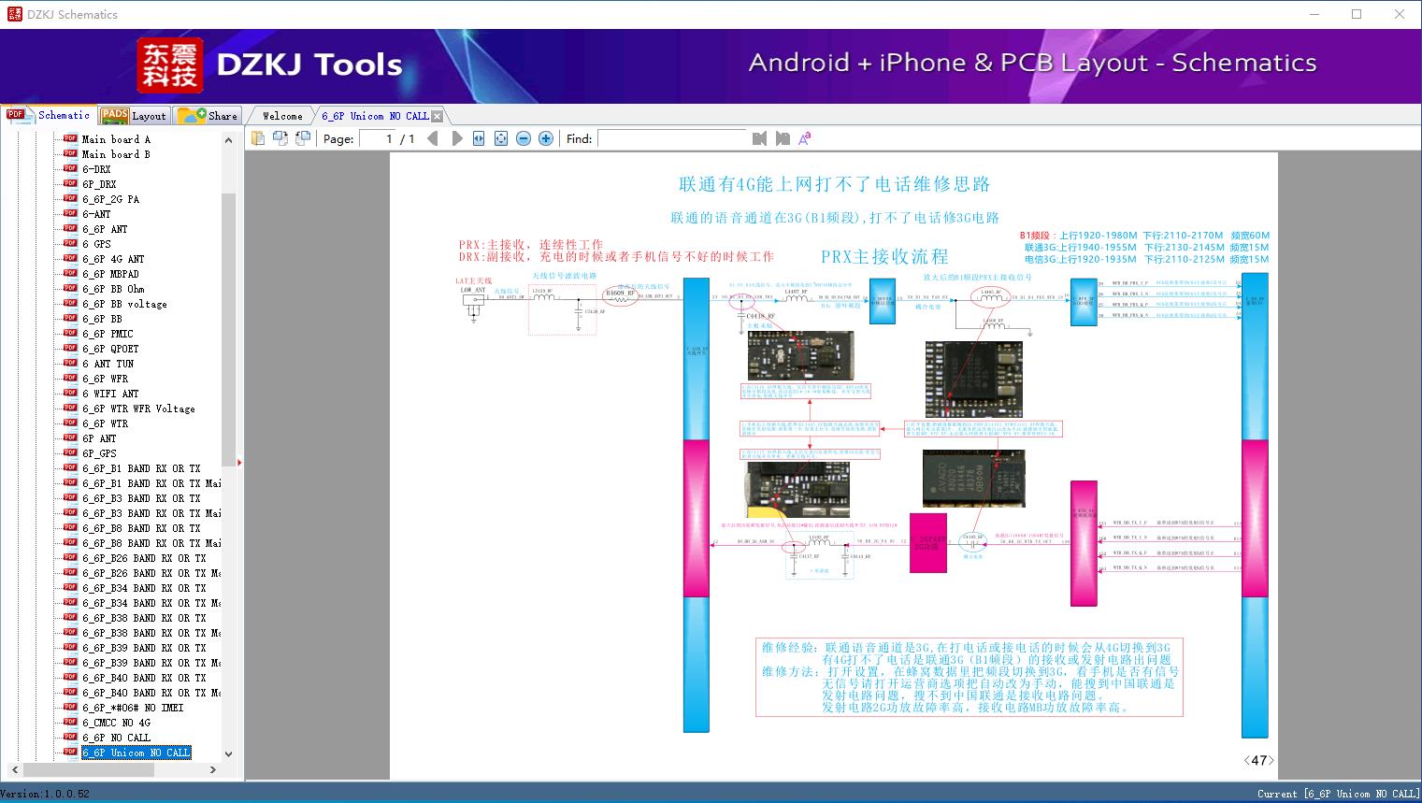Open the 6_6P 4G ANT schematic
This screenshot has height=803, width=1422.
(x=113, y=259)
